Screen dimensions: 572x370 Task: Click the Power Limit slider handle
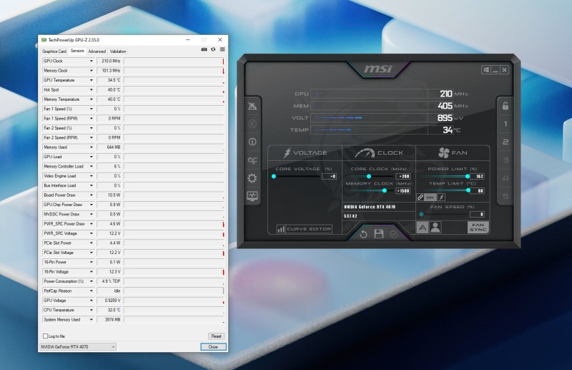468,177
